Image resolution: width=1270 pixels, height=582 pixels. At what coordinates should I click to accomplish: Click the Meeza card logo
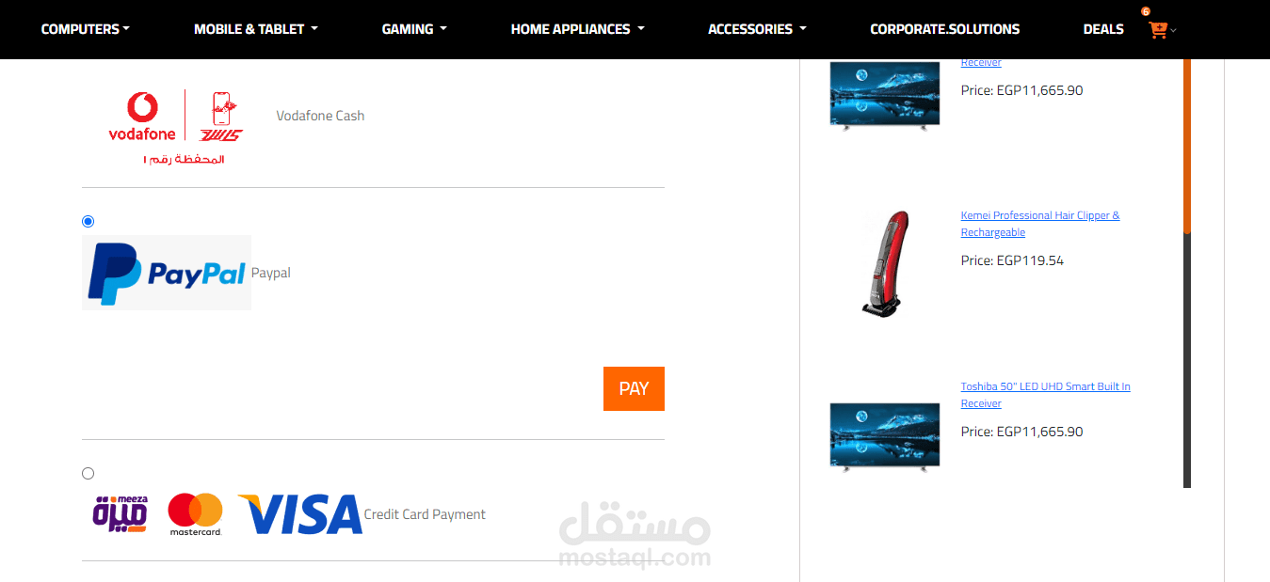click(120, 514)
